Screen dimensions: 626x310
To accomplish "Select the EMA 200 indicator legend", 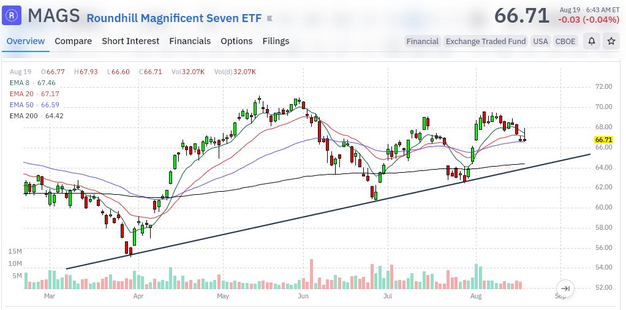I will coord(36,116).
